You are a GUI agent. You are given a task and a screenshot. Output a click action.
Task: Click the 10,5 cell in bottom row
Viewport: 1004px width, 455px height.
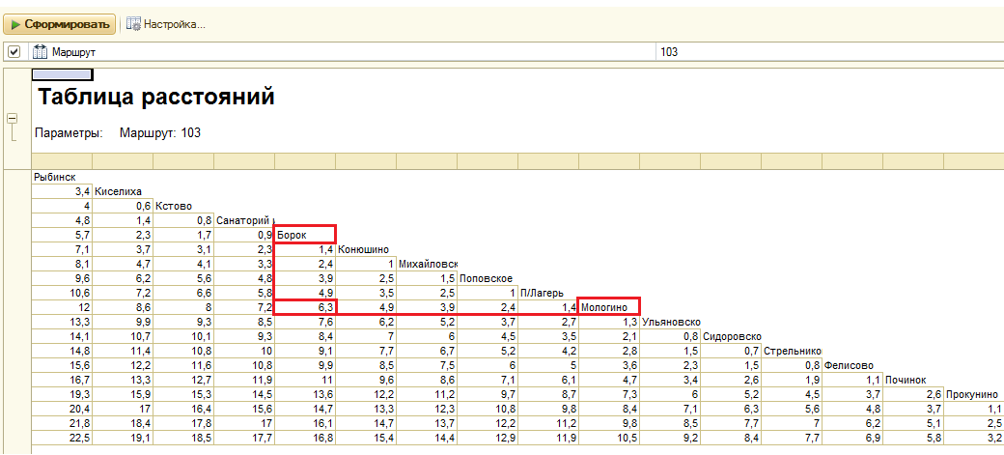[609, 438]
